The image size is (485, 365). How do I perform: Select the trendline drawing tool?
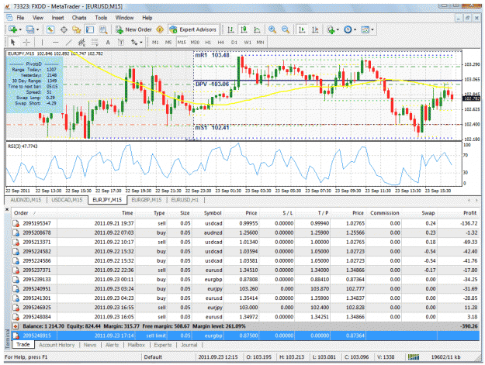[68, 42]
